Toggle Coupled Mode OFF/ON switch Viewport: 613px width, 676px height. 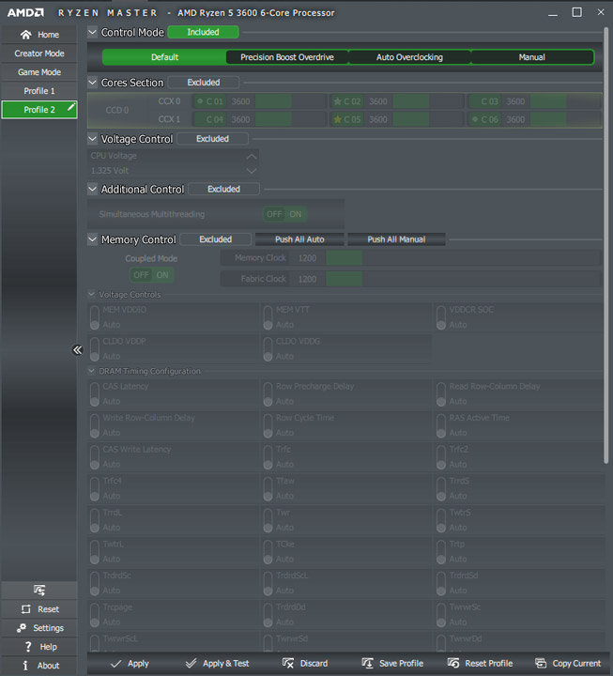(151, 275)
